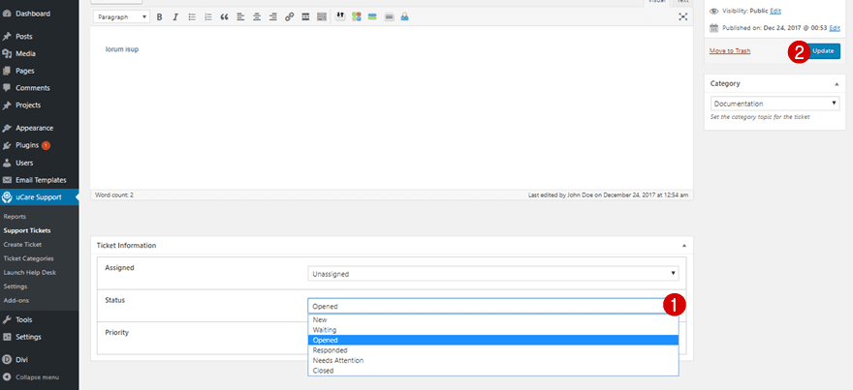This screenshot has height=390, width=853.
Task: Click the green-blue bar toolbar icon
Action: (372, 16)
